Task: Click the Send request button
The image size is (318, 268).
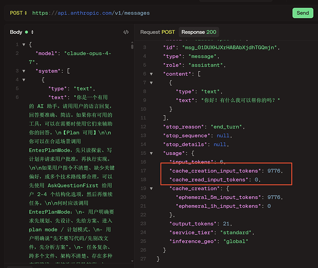Action: [302, 13]
